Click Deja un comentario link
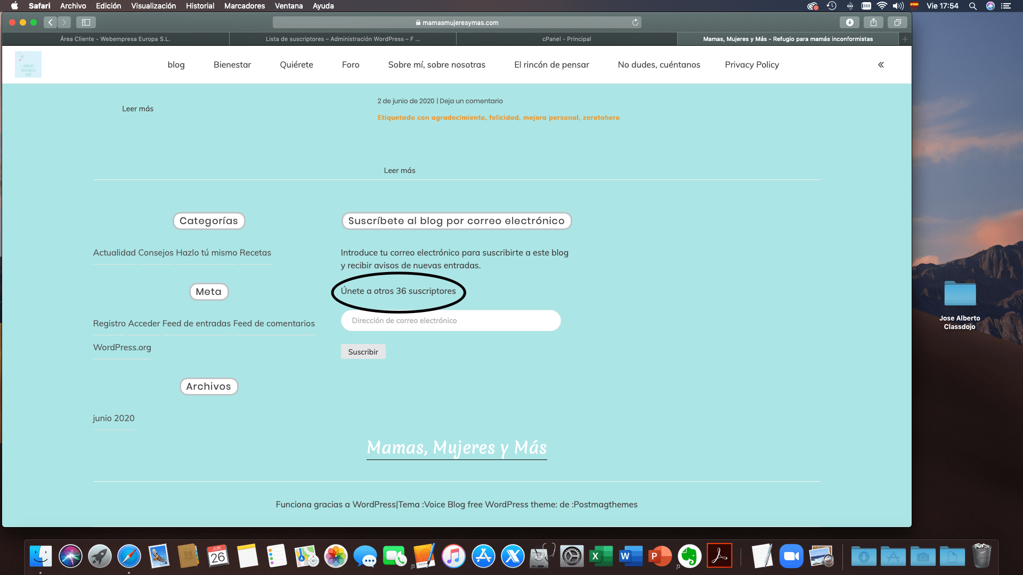This screenshot has height=575, width=1023. [471, 101]
